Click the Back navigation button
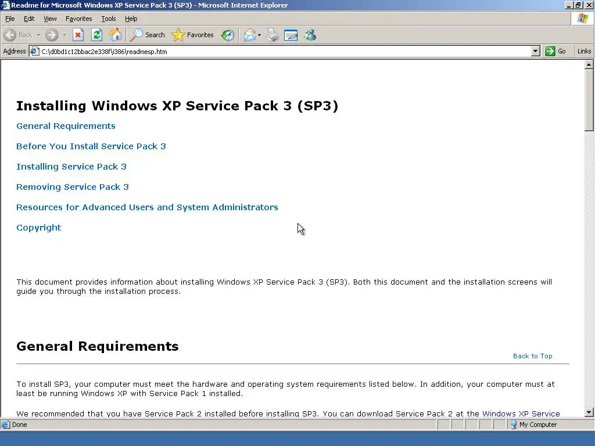Screen dimensions: 595x446 pyautogui.click(x=18, y=35)
